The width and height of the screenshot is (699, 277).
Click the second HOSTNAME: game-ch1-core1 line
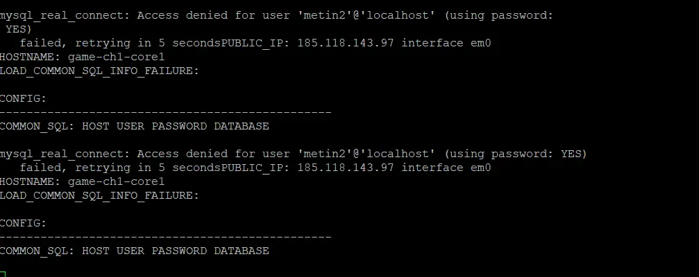82,181
